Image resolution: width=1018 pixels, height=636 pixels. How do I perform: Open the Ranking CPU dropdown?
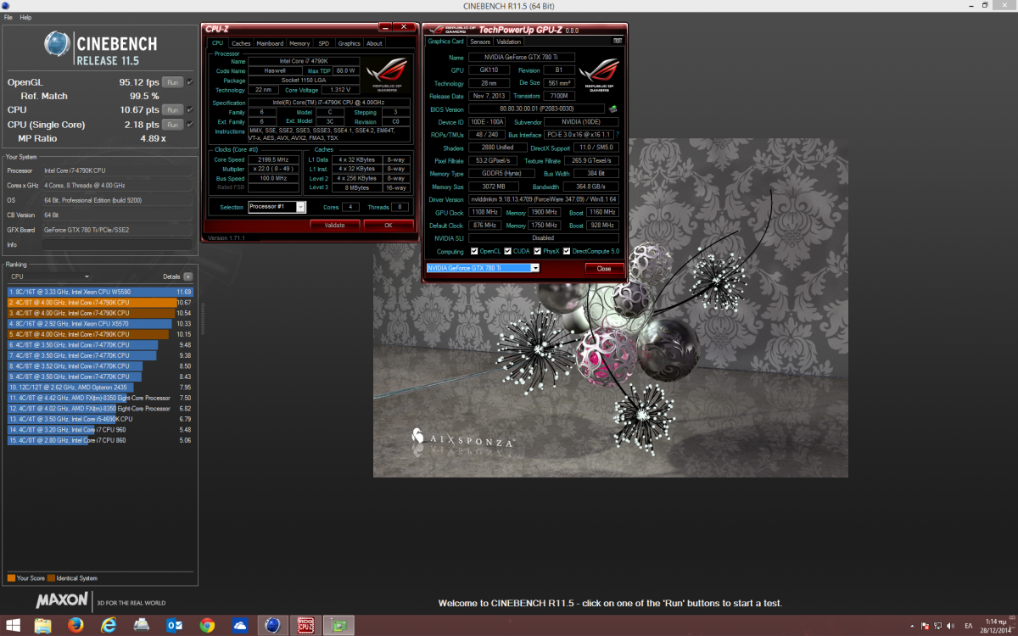click(49, 276)
